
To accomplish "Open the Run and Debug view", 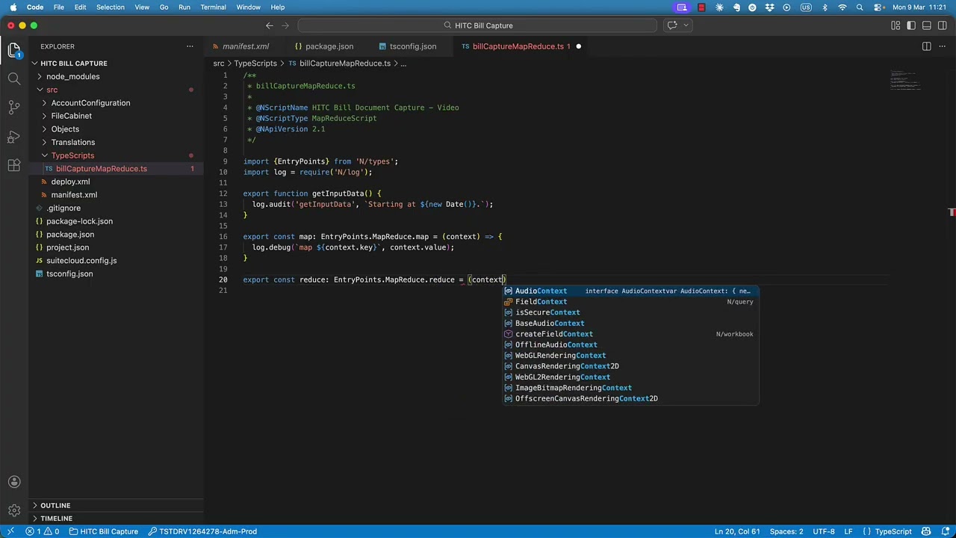I will 13,137.
